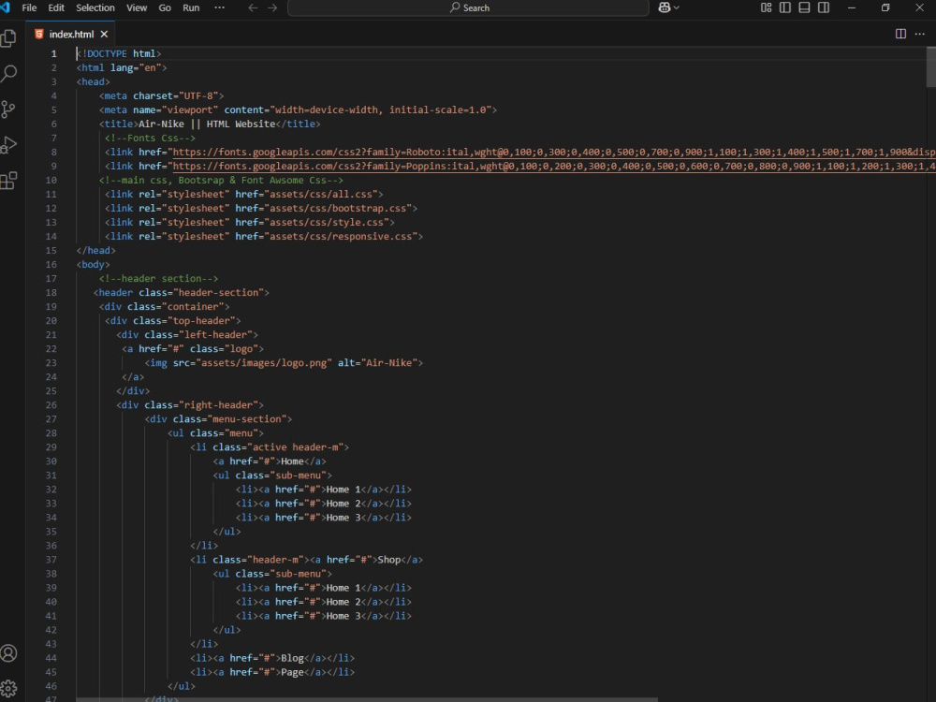Open the Run menu
The image size is (936, 702).
tap(191, 7)
